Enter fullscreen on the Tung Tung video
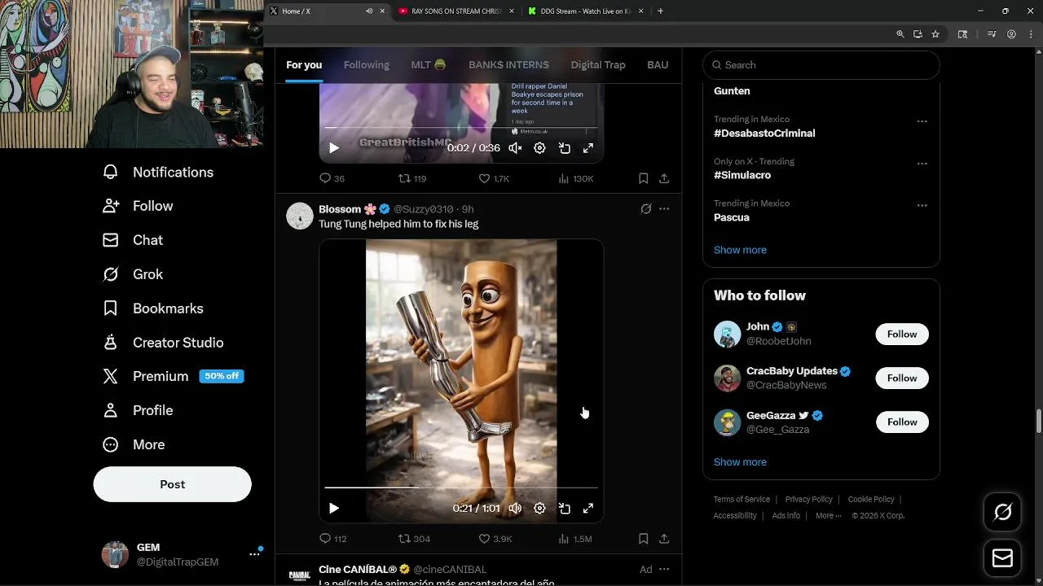 (x=588, y=508)
